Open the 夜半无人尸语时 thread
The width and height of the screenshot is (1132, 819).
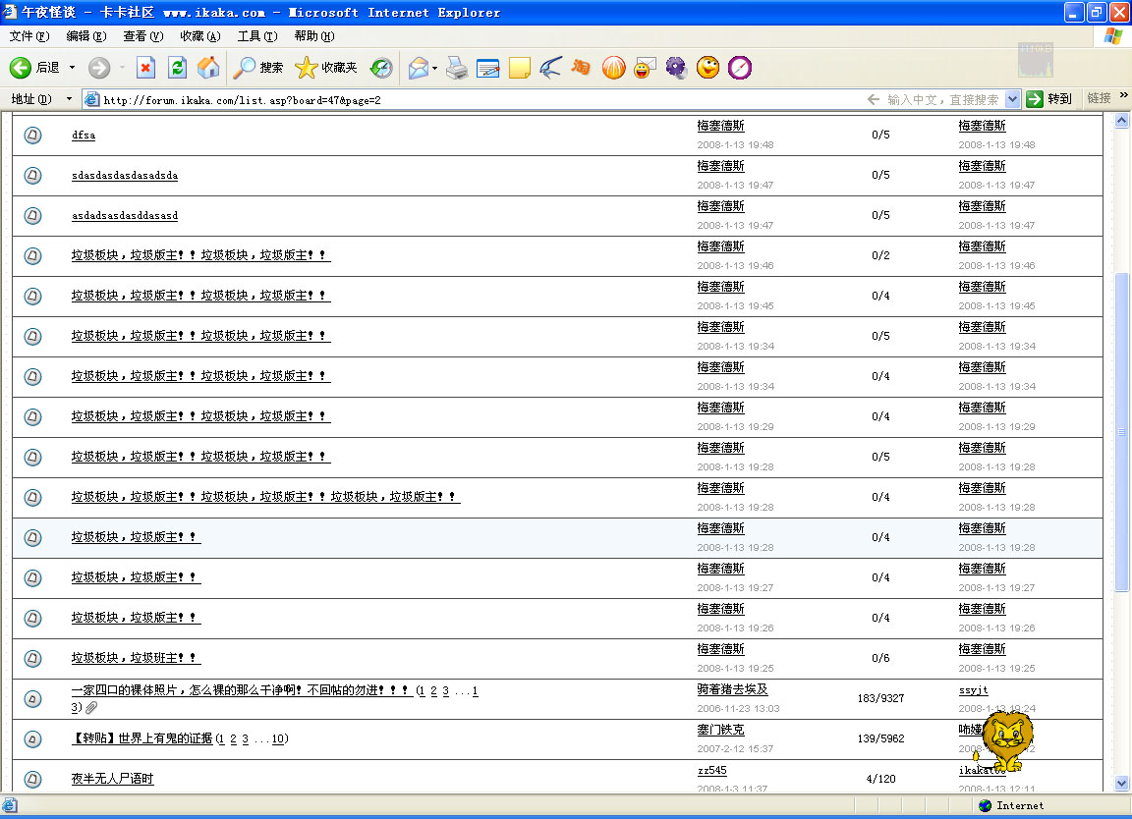pyautogui.click(x=112, y=779)
